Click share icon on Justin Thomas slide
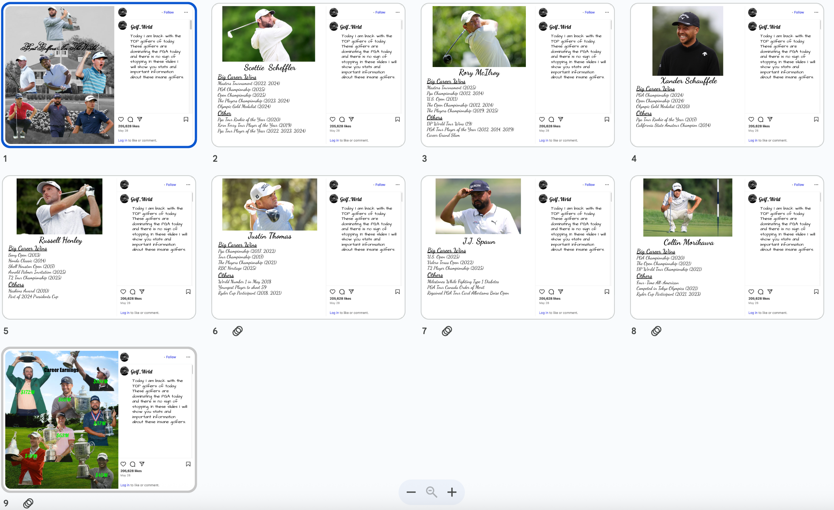834x510 pixels. [x=351, y=292]
